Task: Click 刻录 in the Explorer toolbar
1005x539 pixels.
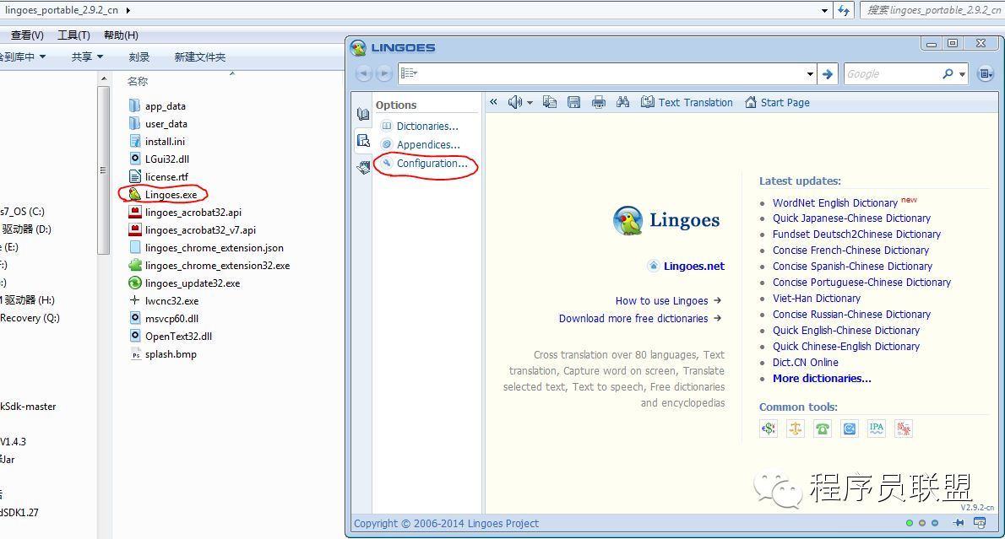Action: click(x=139, y=57)
